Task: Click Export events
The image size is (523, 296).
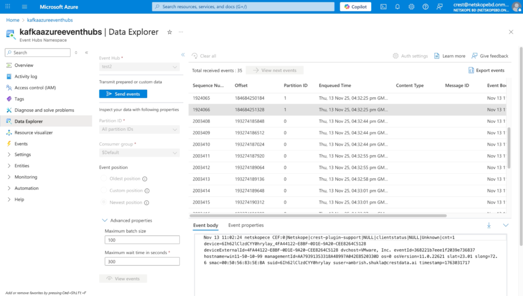Action: pos(486,71)
